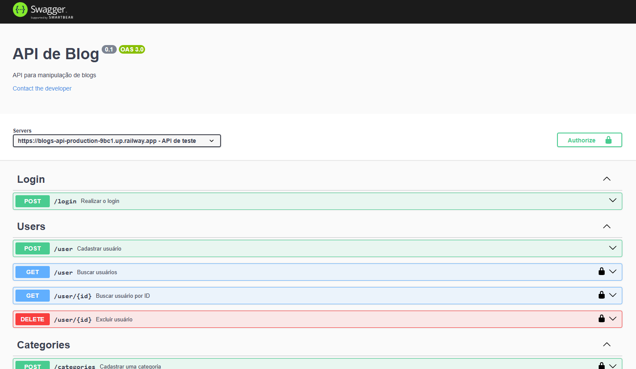Viewport: 636px width, 369px height.
Task: Click the lock icon on POST /categories row
Action: [601, 365]
